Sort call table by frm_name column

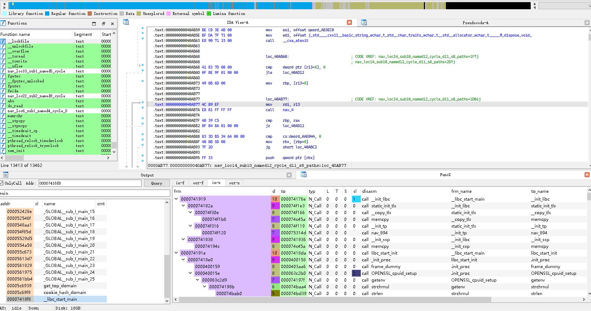(490, 191)
